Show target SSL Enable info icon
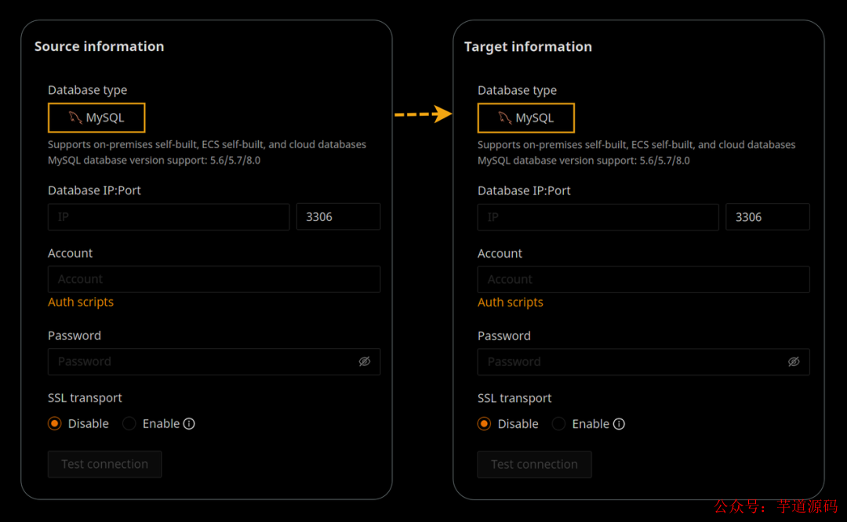Screen dimensions: 847x522 [619, 424]
